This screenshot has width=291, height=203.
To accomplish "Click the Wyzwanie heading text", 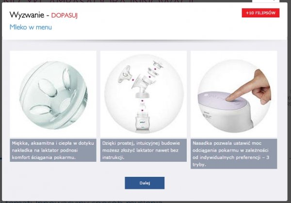I will (x=27, y=15).
